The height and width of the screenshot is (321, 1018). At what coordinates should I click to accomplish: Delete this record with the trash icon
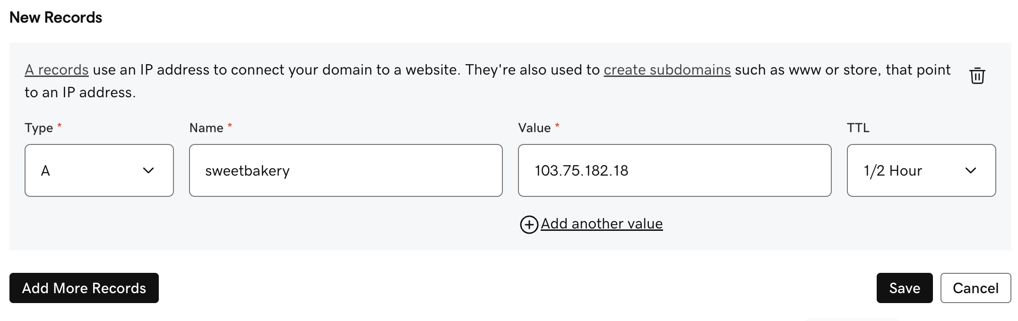[x=977, y=76]
